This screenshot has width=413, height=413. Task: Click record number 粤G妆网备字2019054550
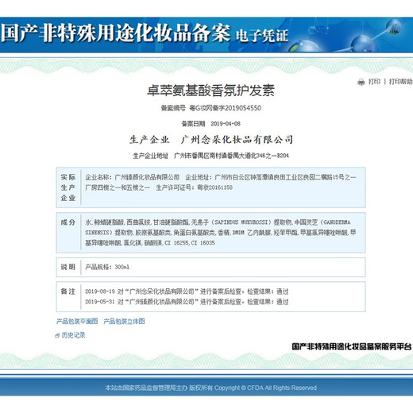226,108
